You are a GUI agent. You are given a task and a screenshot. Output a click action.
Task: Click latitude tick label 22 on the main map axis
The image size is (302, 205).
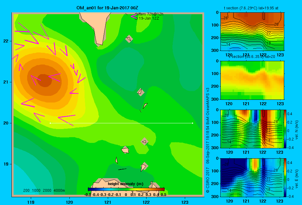coord(6,41)
